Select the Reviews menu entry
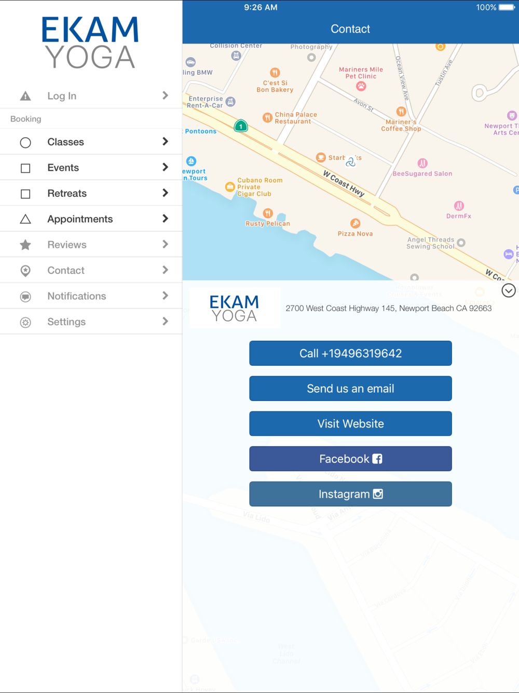 tap(91, 245)
